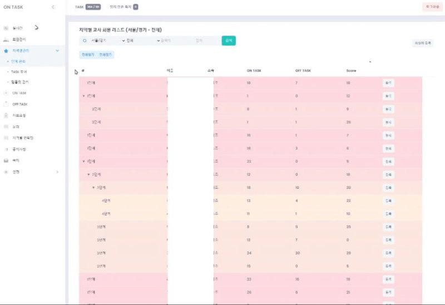Click the TASK count badge in the top bar
This screenshot has height=305, width=445.
click(93, 7)
